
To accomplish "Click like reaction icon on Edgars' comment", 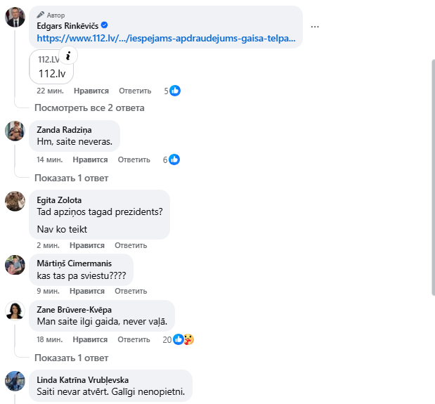I will coord(175,91).
